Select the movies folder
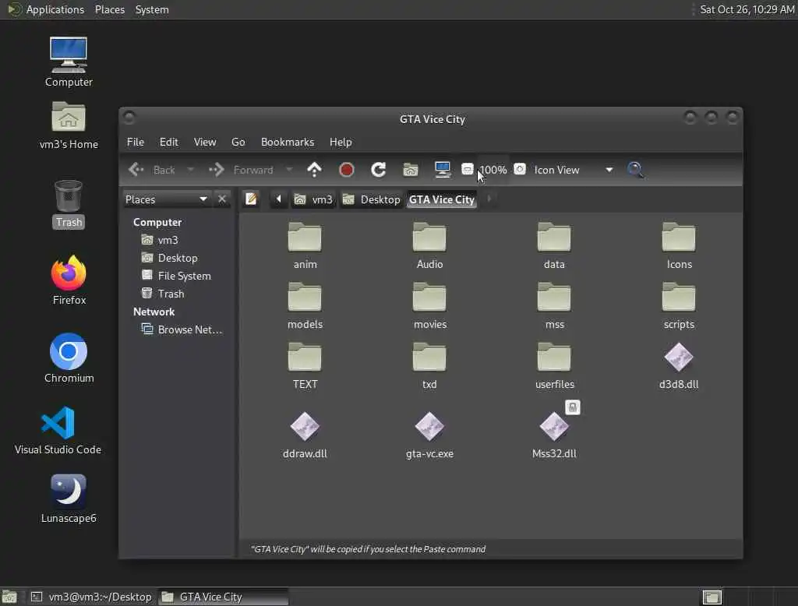Image resolution: width=798 pixels, height=606 pixels. 429,305
